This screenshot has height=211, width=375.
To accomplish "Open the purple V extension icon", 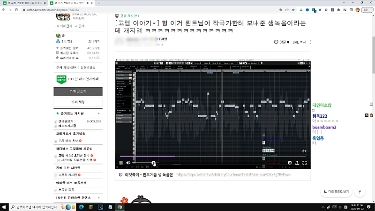I will [x=320, y=10].
